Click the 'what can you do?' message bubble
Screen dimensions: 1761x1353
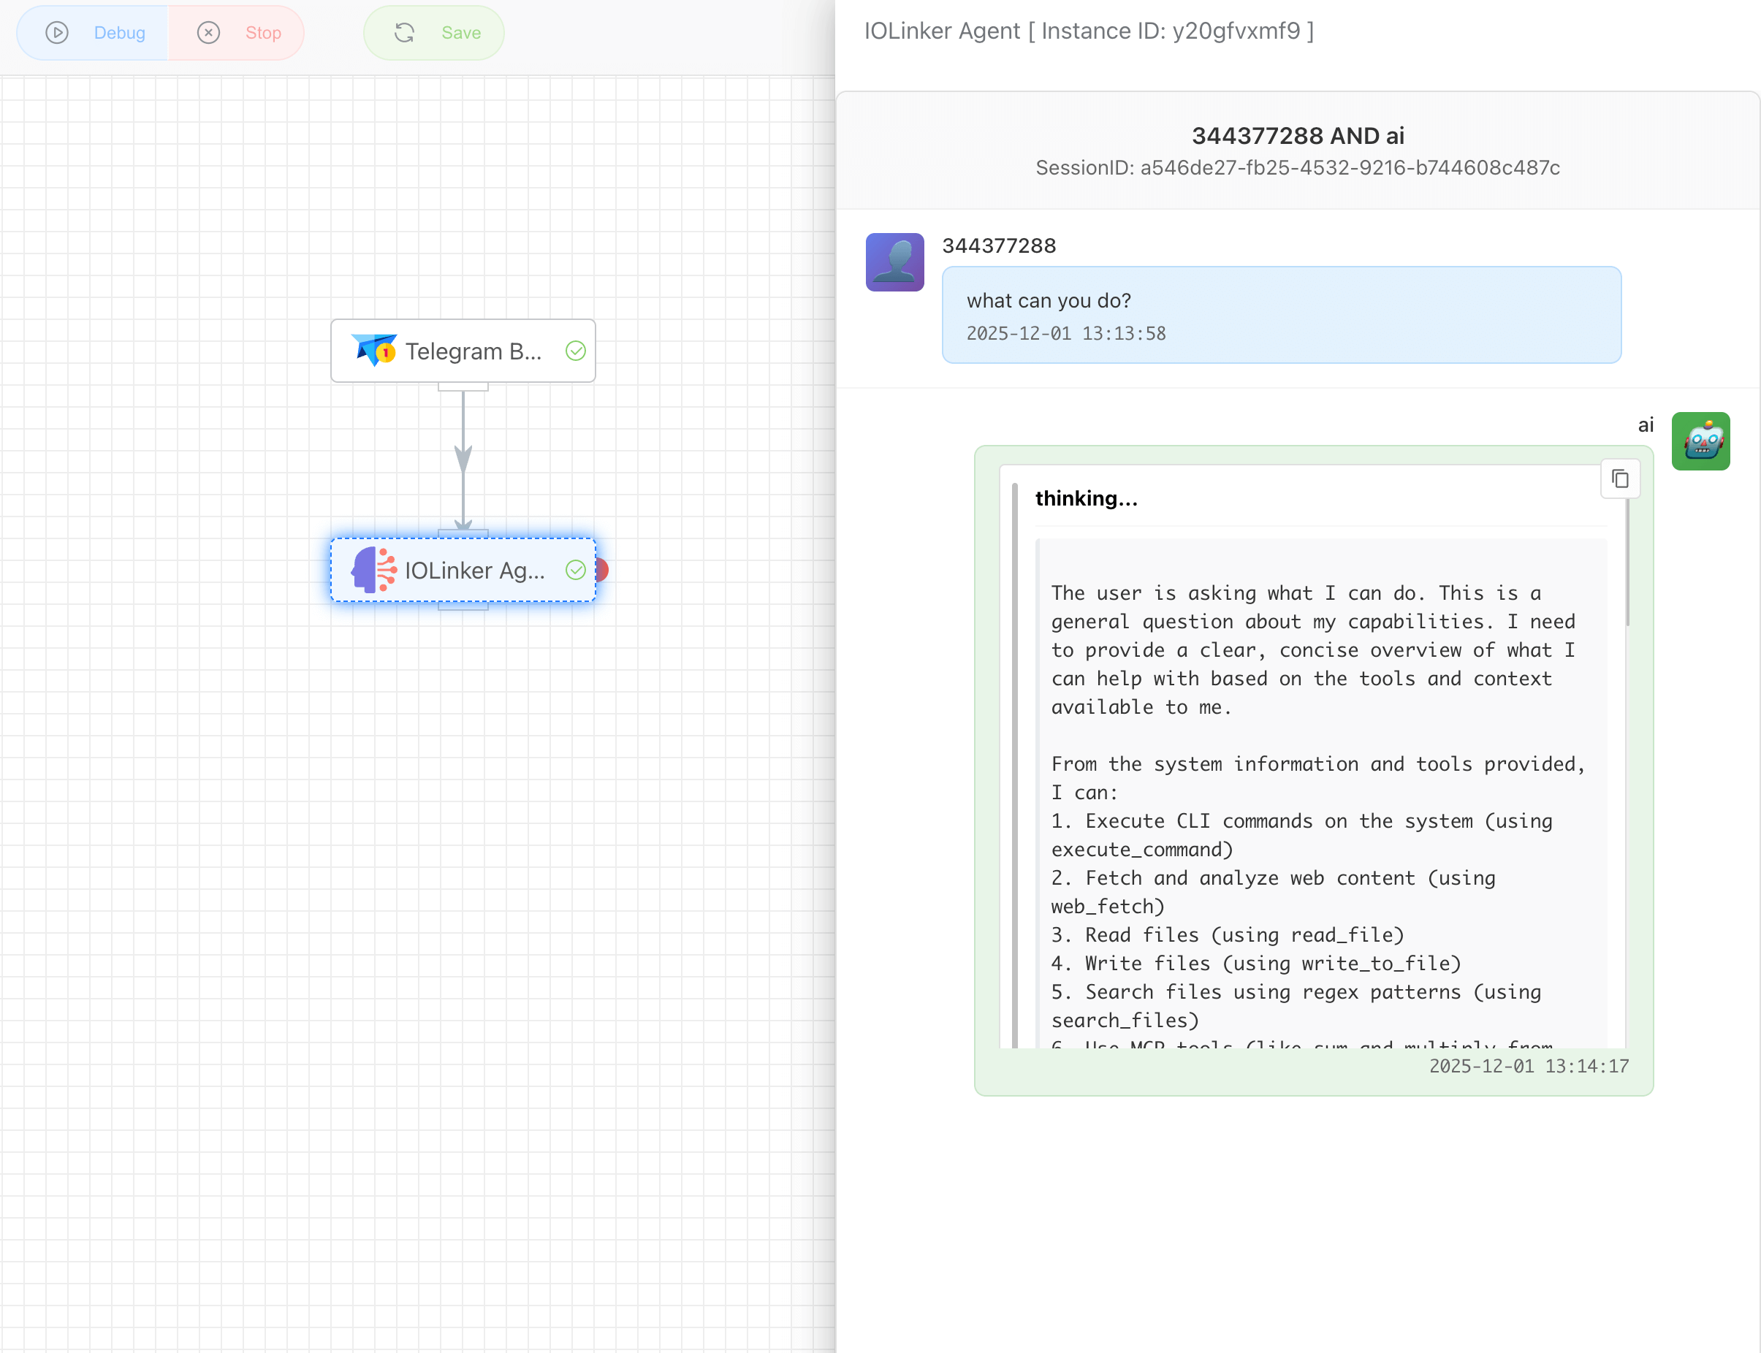[x=1281, y=315]
